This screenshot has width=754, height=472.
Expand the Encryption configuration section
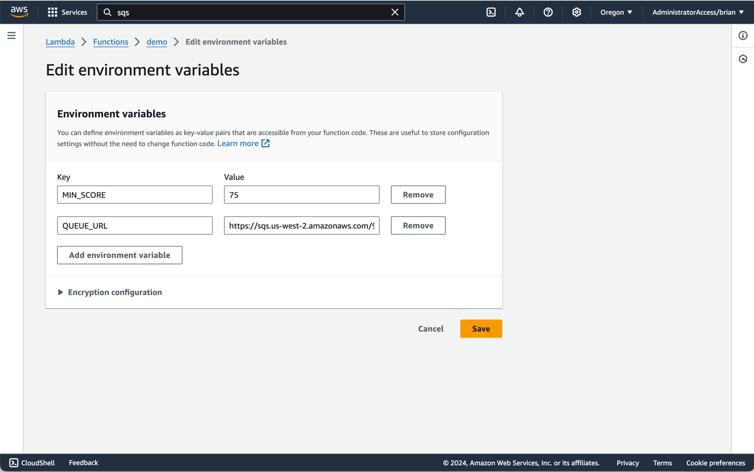coord(110,292)
